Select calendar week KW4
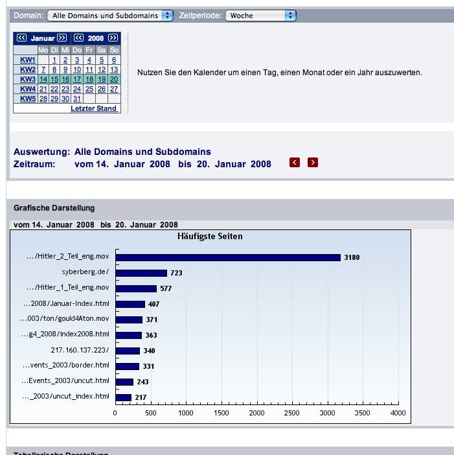Viewport: 454px width, 455px height. coord(27,89)
